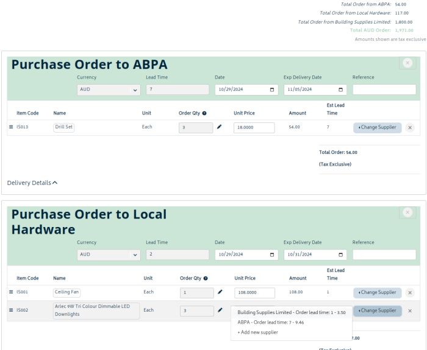Edit Ceiling Fan unit price 108.0000
This screenshot has height=350, width=427.
point(254,293)
